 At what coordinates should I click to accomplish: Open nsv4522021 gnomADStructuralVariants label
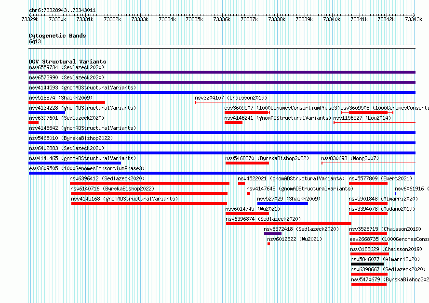tap(291, 178)
